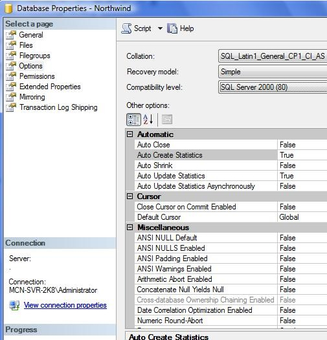Screen dimensions: 327x340
Task: Click the Options page icon
Action: pos(11,66)
